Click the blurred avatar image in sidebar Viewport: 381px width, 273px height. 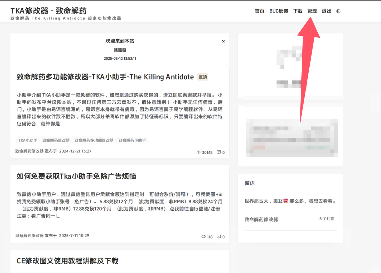(x=290, y=57)
